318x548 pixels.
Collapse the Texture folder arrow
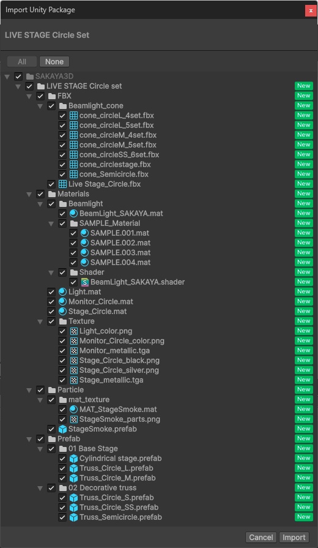[40, 321]
